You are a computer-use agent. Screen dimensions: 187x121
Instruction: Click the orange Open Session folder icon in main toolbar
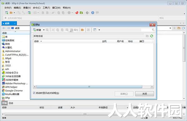[x=11, y=13]
